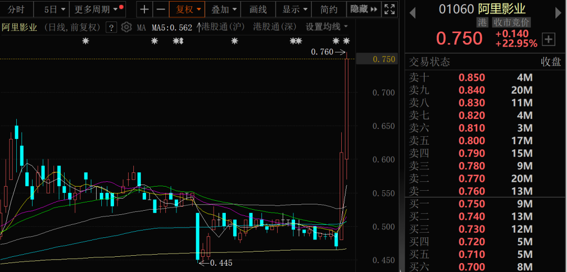Zoom in chart with plus button
Image resolution: width=567 pixels, height=272 pixels.
[x=144, y=9]
